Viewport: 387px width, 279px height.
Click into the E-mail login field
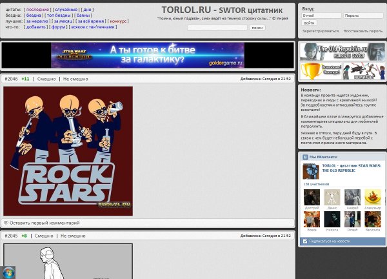pos(321,15)
